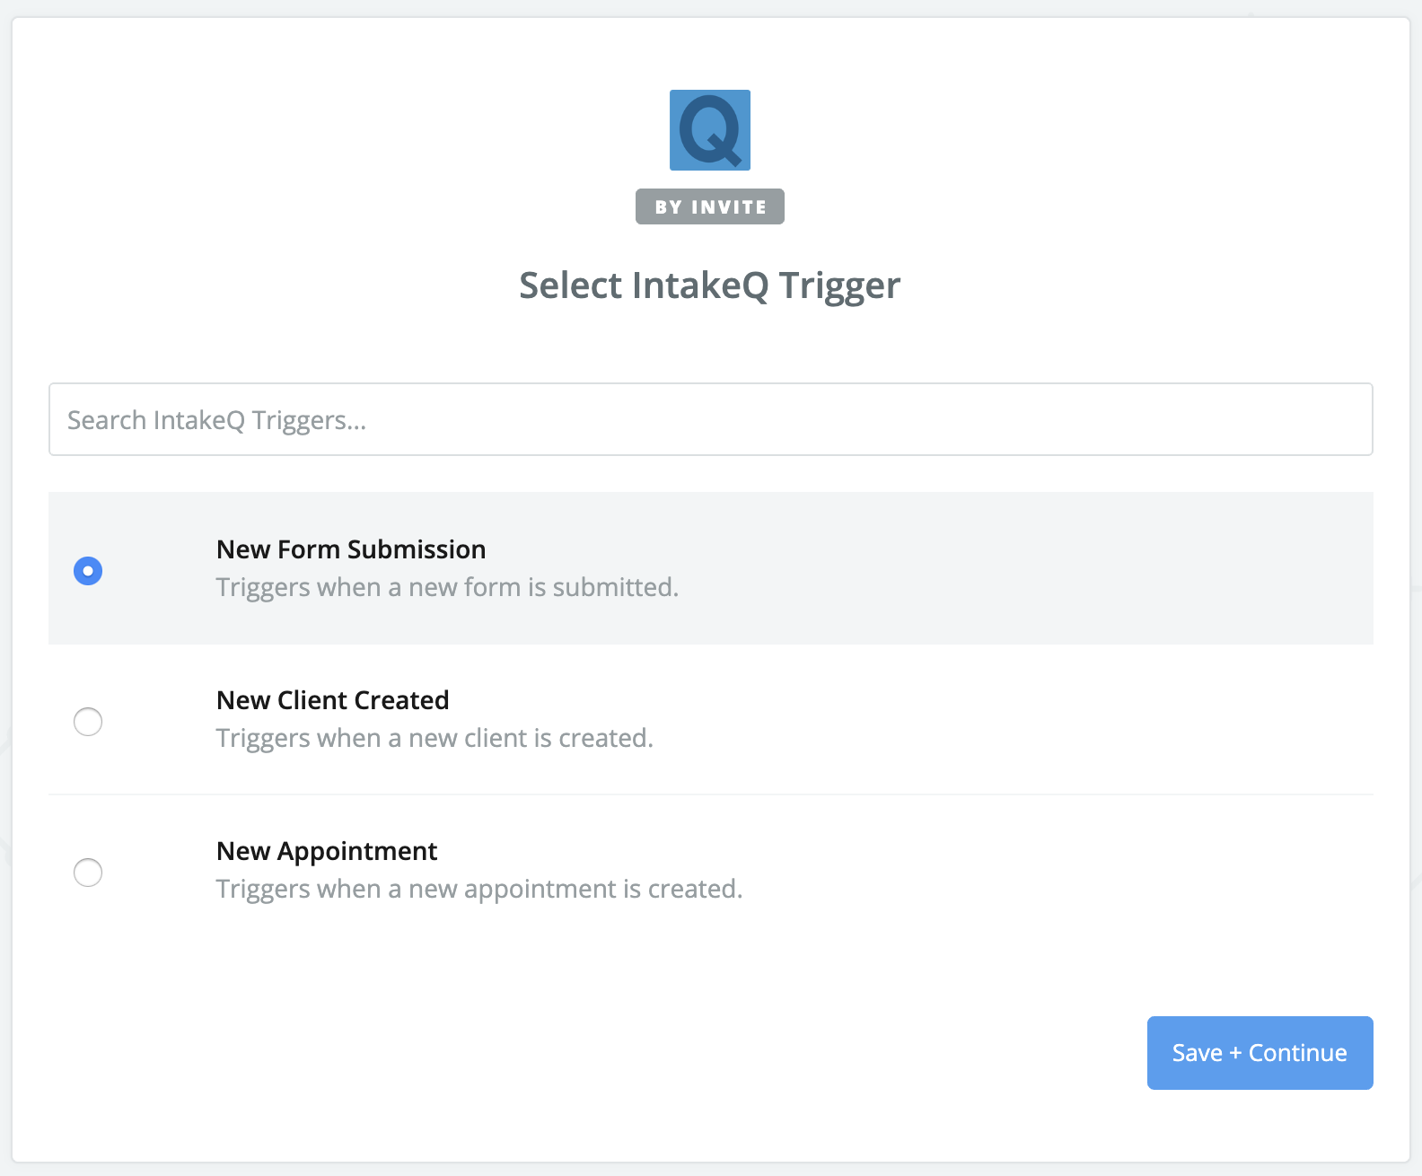Click the IntakeQ logo icon
Screen dimensions: 1422x1176
(710, 130)
